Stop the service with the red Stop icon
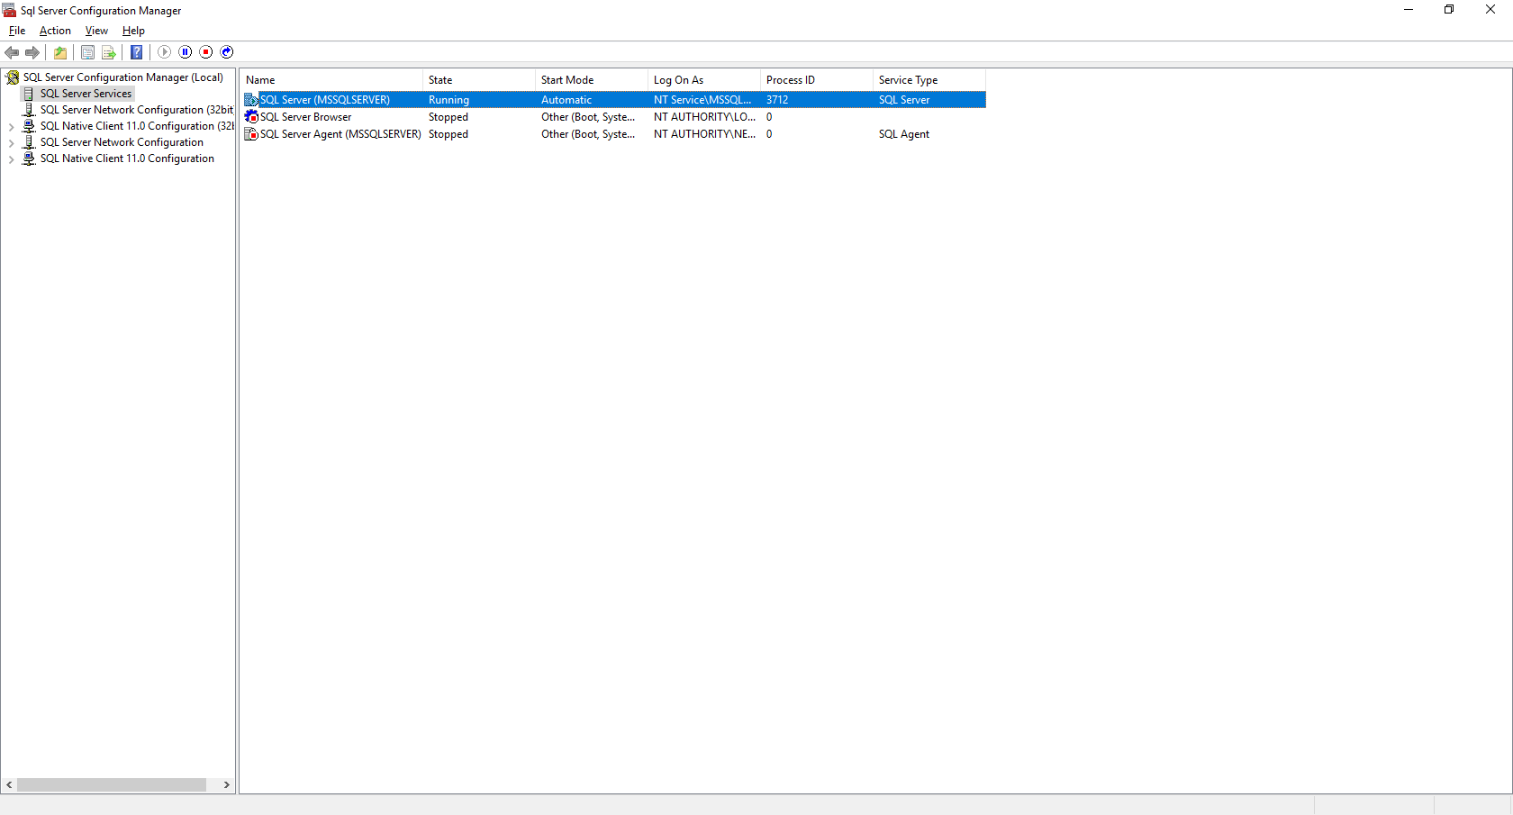Image resolution: width=1513 pixels, height=815 pixels. [206, 52]
